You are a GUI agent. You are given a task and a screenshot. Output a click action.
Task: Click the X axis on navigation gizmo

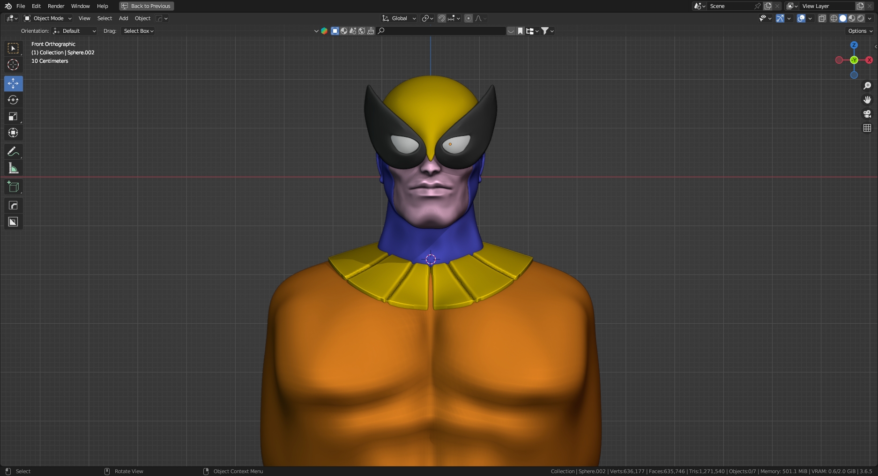point(869,60)
